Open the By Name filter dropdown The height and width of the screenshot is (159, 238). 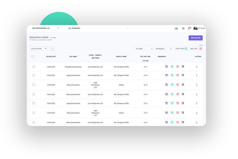[144, 49]
